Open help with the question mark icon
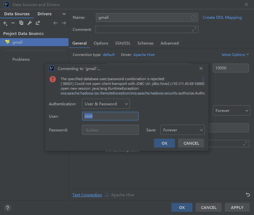254x215 pixels. [x=8, y=208]
